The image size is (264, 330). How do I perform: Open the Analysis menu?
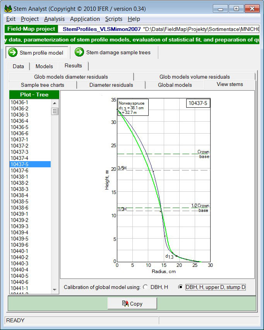coord(55,19)
